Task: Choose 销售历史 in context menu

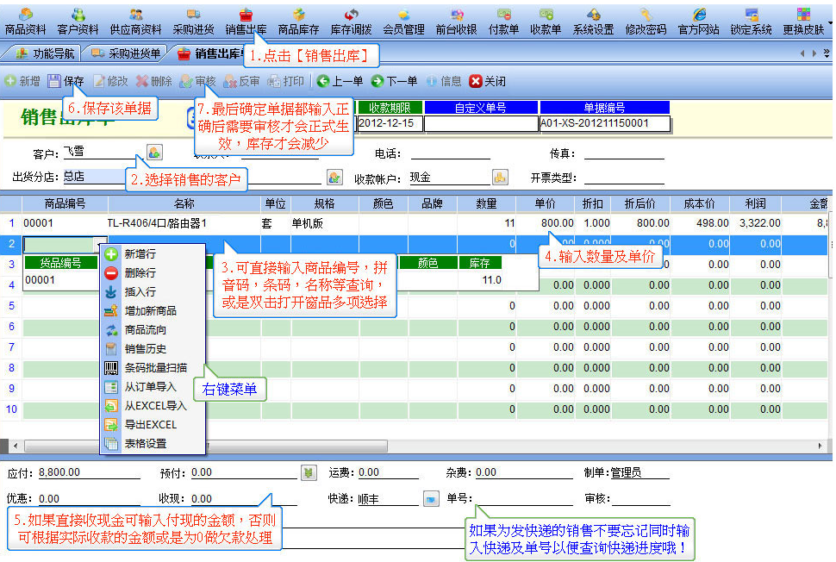Action: (153, 349)
